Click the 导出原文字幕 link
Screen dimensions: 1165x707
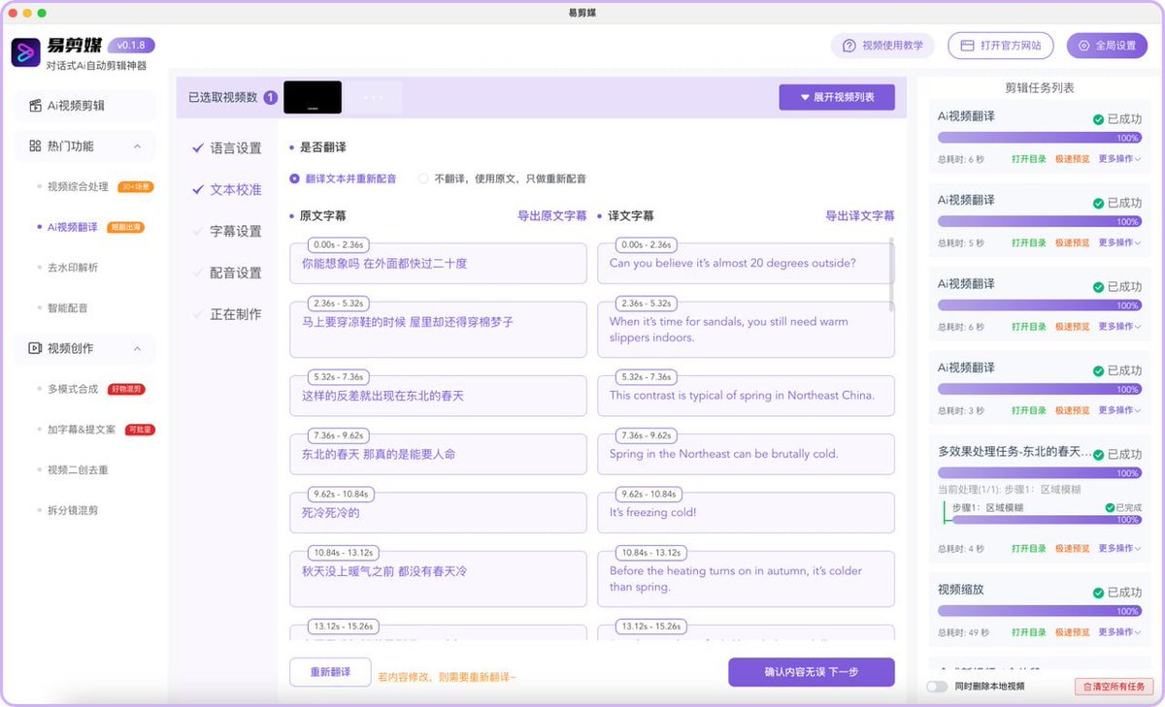point(551,216)
